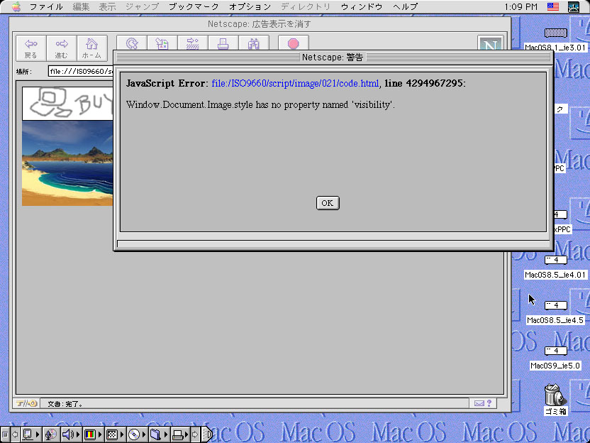Click the "Netscape: 広告表示を消す" window title bar
The height and width of the screenshot is (443, 590).
point(260,24)
